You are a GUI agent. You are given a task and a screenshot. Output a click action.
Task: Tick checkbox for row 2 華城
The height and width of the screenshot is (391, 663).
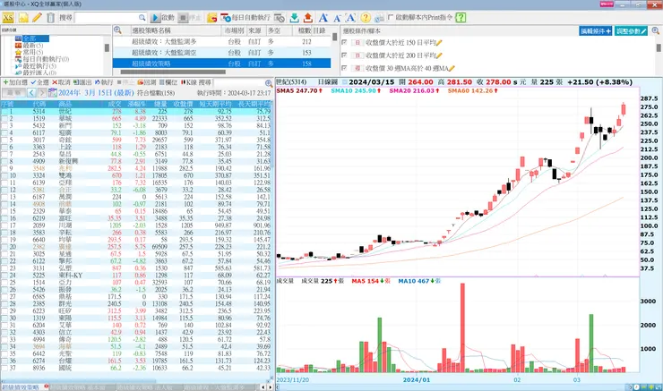(x=4, y=119)
